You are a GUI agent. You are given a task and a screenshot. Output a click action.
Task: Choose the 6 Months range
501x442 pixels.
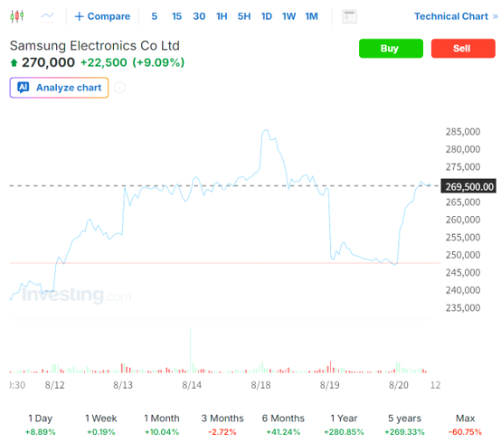point(283,425)
